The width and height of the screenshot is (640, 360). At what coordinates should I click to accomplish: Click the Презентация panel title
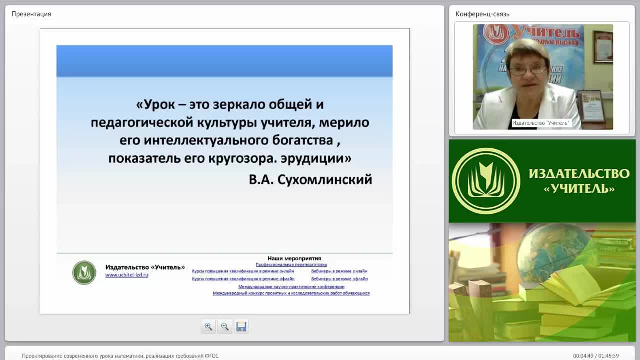(x=31, y=14)
